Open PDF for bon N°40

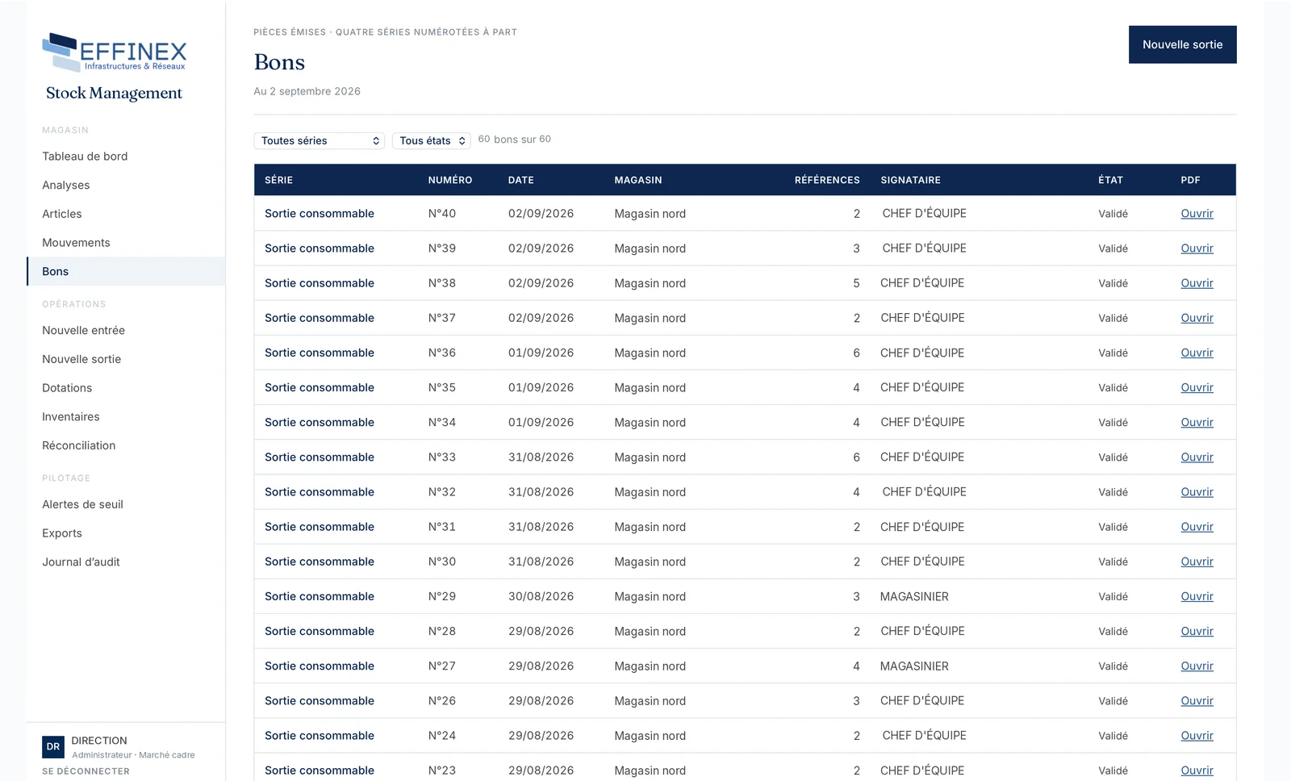tap(1197, 214)
